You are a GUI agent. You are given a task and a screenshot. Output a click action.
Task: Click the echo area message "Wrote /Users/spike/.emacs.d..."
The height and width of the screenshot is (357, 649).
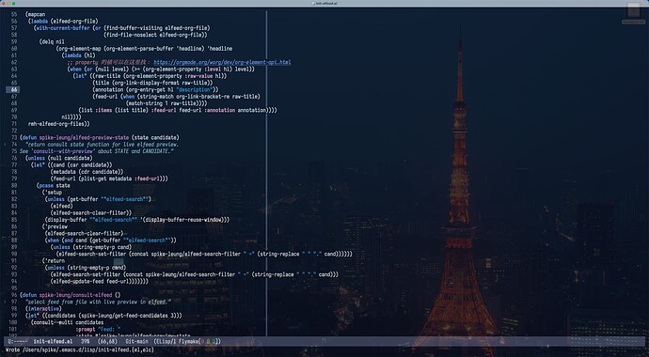pyautogui.click(x=80, y=350)
